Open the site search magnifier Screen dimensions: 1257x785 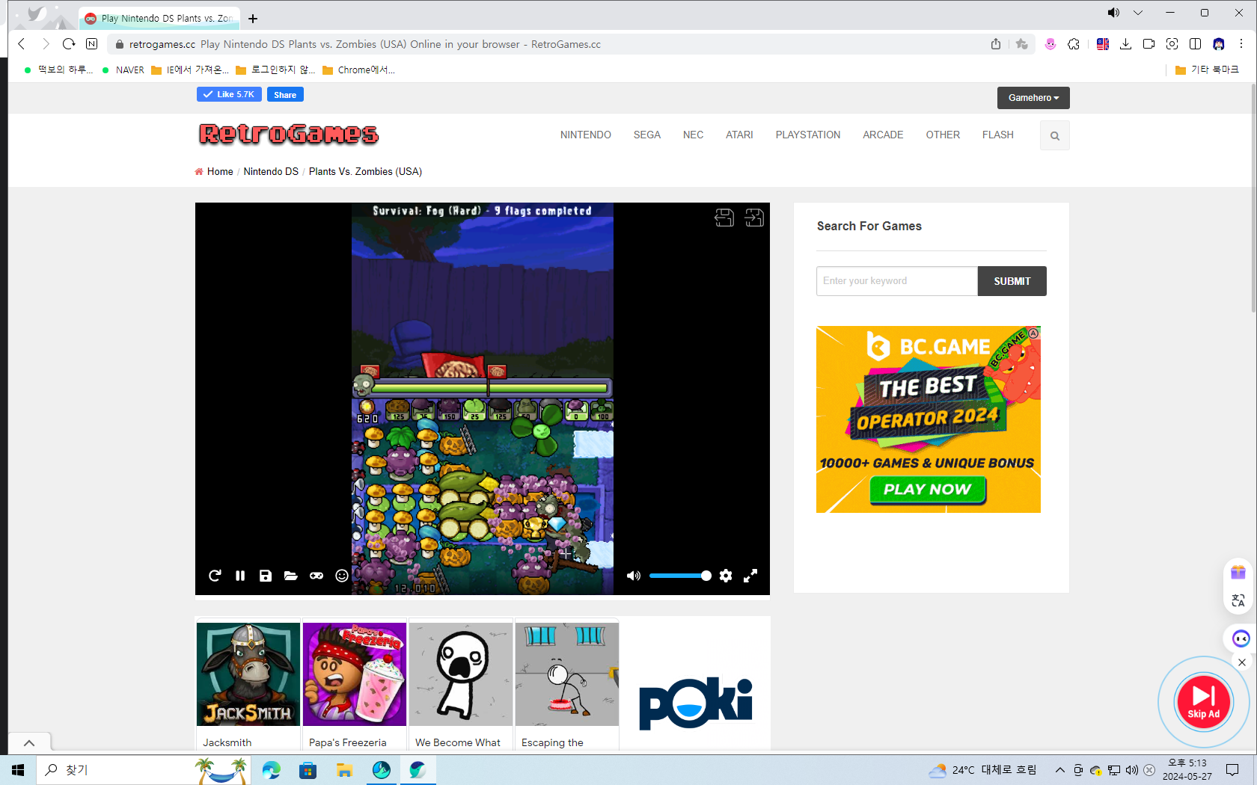click(1055, 135)
